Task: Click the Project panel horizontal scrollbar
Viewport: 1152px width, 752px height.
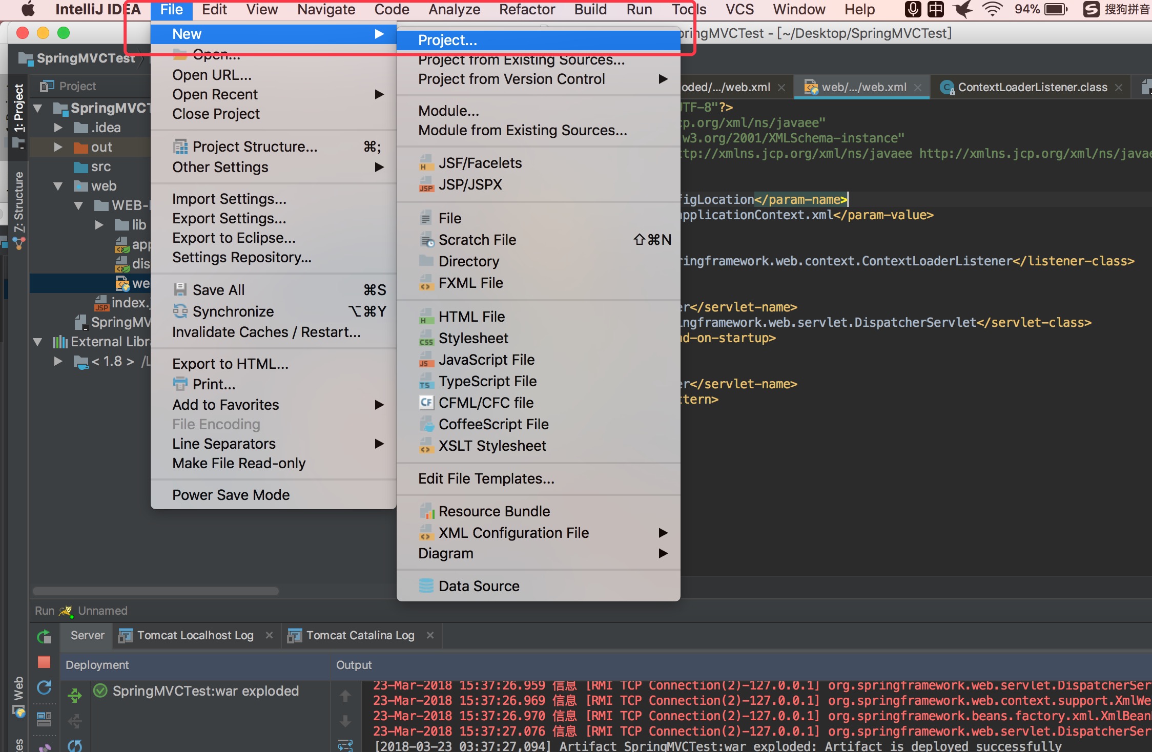Action: (x=156, y=591)
